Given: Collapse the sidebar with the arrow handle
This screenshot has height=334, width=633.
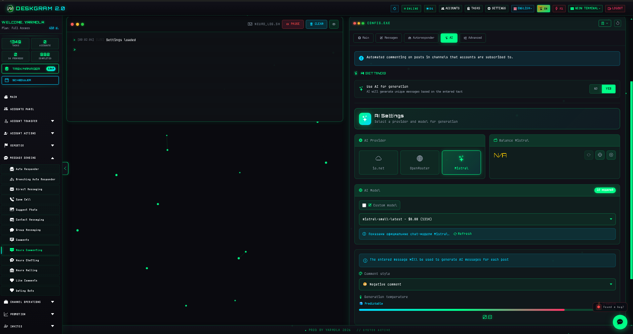Looking at the screenshot, I should tap(65, 169).
